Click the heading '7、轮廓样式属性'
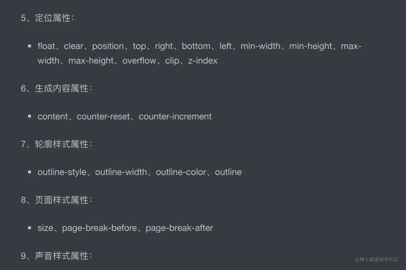This screenshot has width=406, height=270. pyautogui.click(x=56, y=144)
